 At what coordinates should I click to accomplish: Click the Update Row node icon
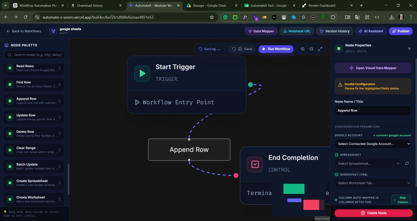[x=10, y=117]
